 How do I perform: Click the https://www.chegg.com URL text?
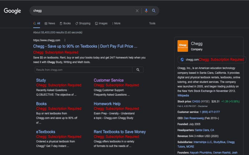[47, 40]
